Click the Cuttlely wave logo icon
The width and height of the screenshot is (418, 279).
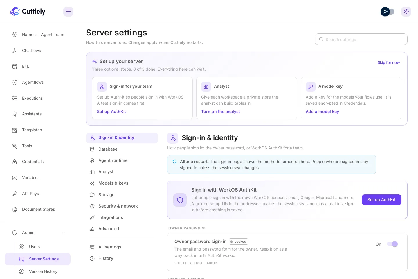pos(15,11)
